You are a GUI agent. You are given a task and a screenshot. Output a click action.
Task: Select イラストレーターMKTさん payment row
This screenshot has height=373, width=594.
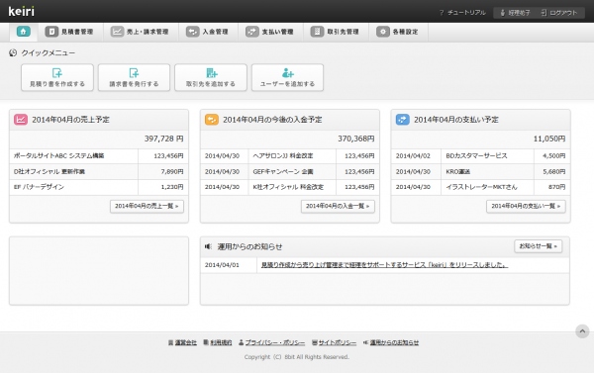pyautogui.click(x=481, y=187)
